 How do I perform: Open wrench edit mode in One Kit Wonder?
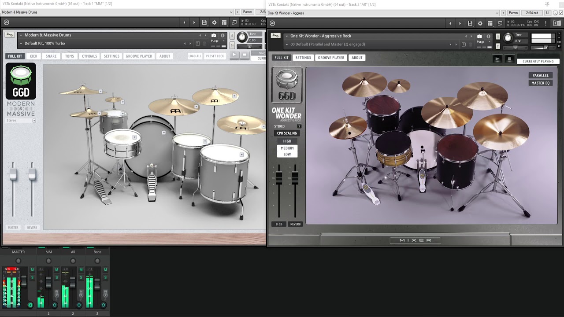pos(275,36)
